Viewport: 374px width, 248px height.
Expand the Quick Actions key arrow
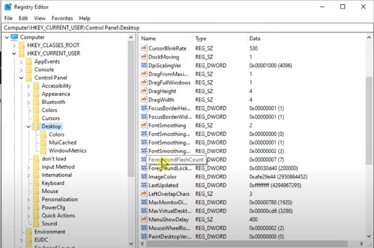(x=29, y=216)
